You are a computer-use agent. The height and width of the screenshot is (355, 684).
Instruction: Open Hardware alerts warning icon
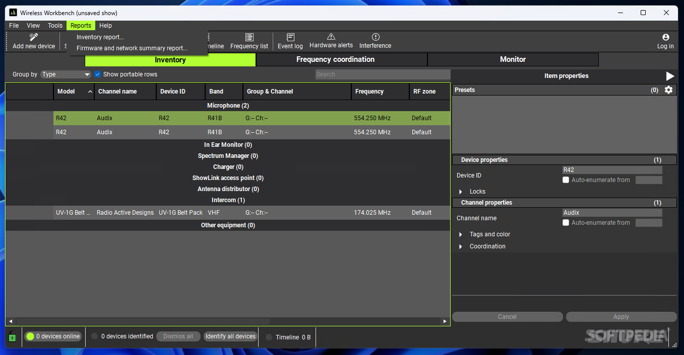tap(331, 37)
